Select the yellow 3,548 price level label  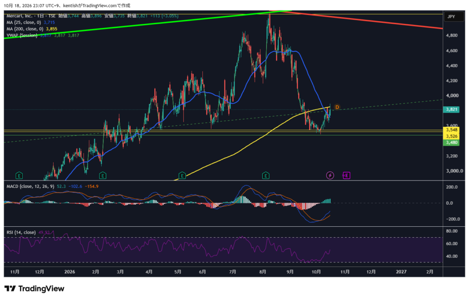[452, 130]
